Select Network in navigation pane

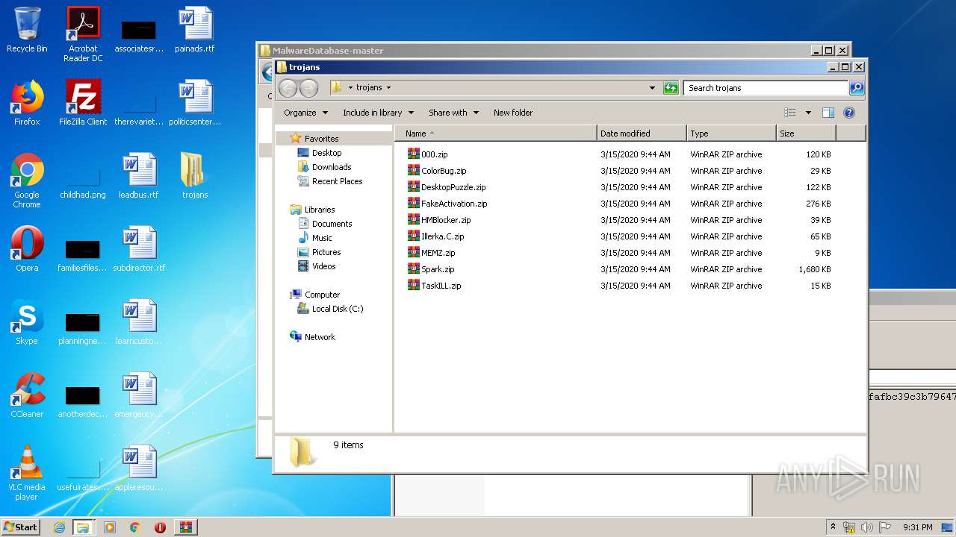click(320, 337)
